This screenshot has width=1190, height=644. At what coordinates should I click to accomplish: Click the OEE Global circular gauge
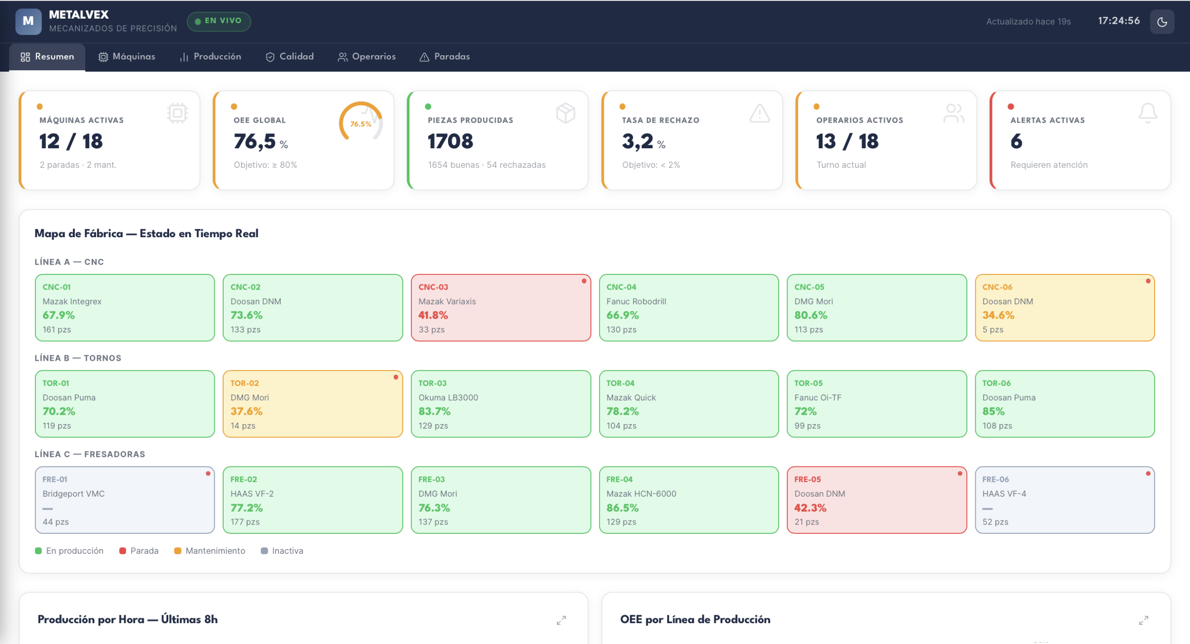click(x=361, y=123)
